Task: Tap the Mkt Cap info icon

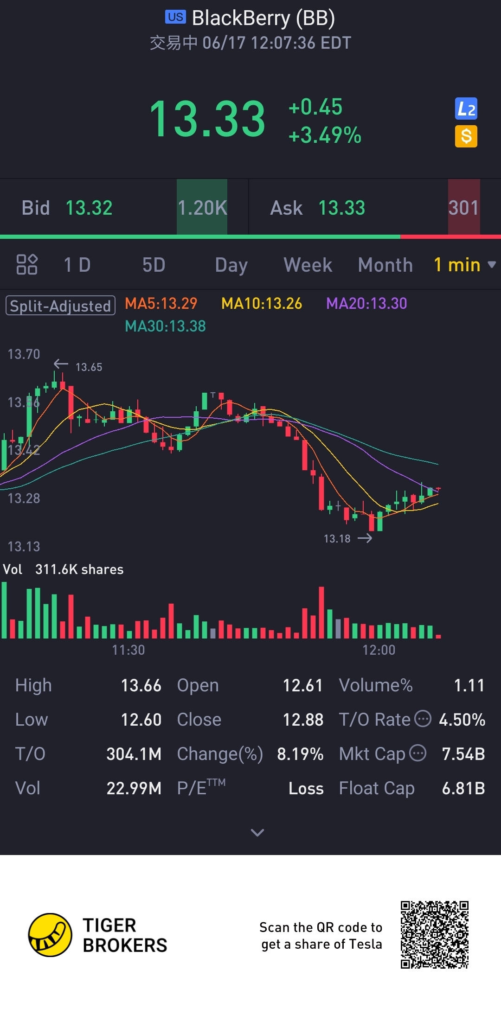Action: click(x=417, y=753)
